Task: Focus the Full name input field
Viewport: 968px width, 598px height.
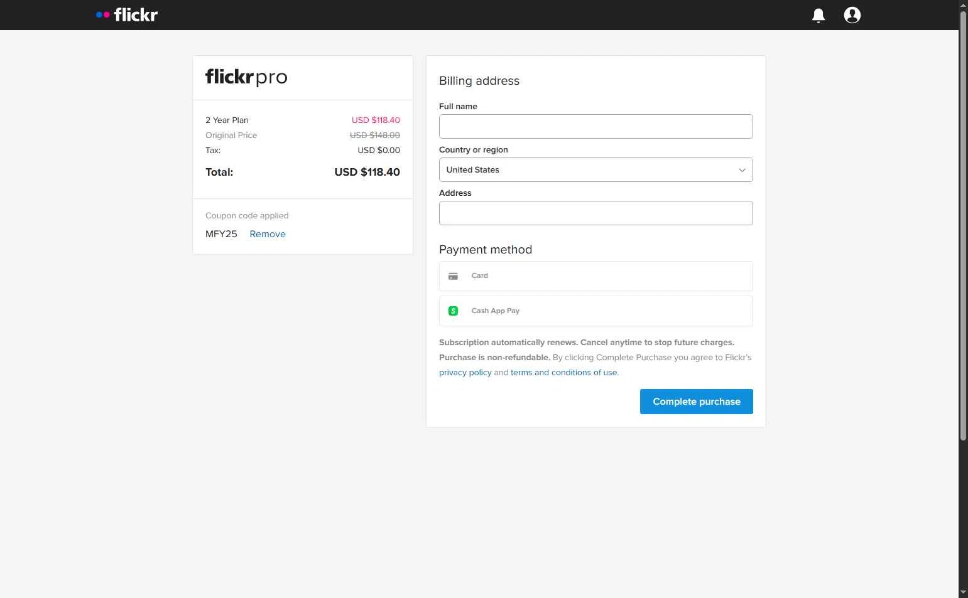Action: pyautogui.click(x=595, y=126)
